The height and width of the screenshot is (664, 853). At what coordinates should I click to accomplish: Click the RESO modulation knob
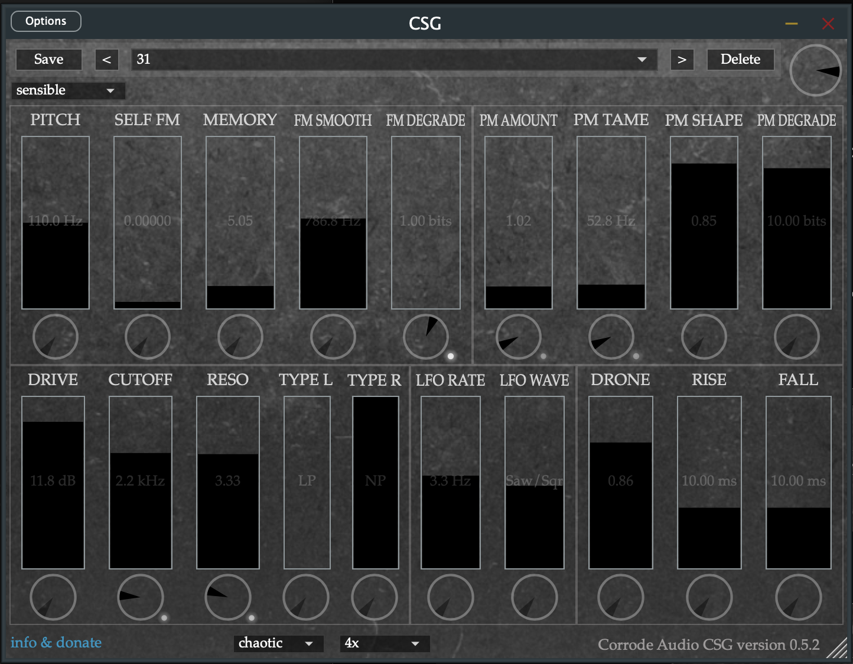(228, 597)
